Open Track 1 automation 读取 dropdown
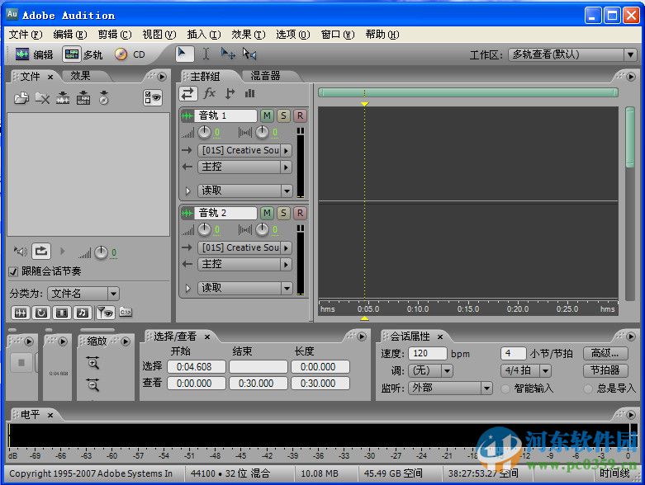This screenshot has width=645, height=485. tap(244, 191)
